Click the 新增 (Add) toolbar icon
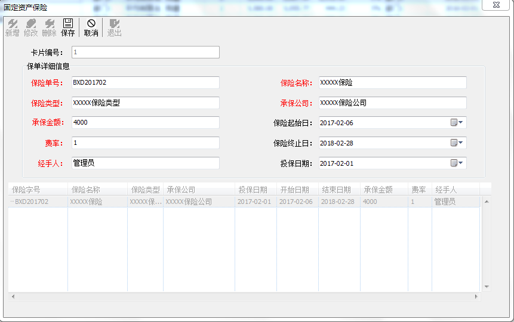 [x=12, y=27]
